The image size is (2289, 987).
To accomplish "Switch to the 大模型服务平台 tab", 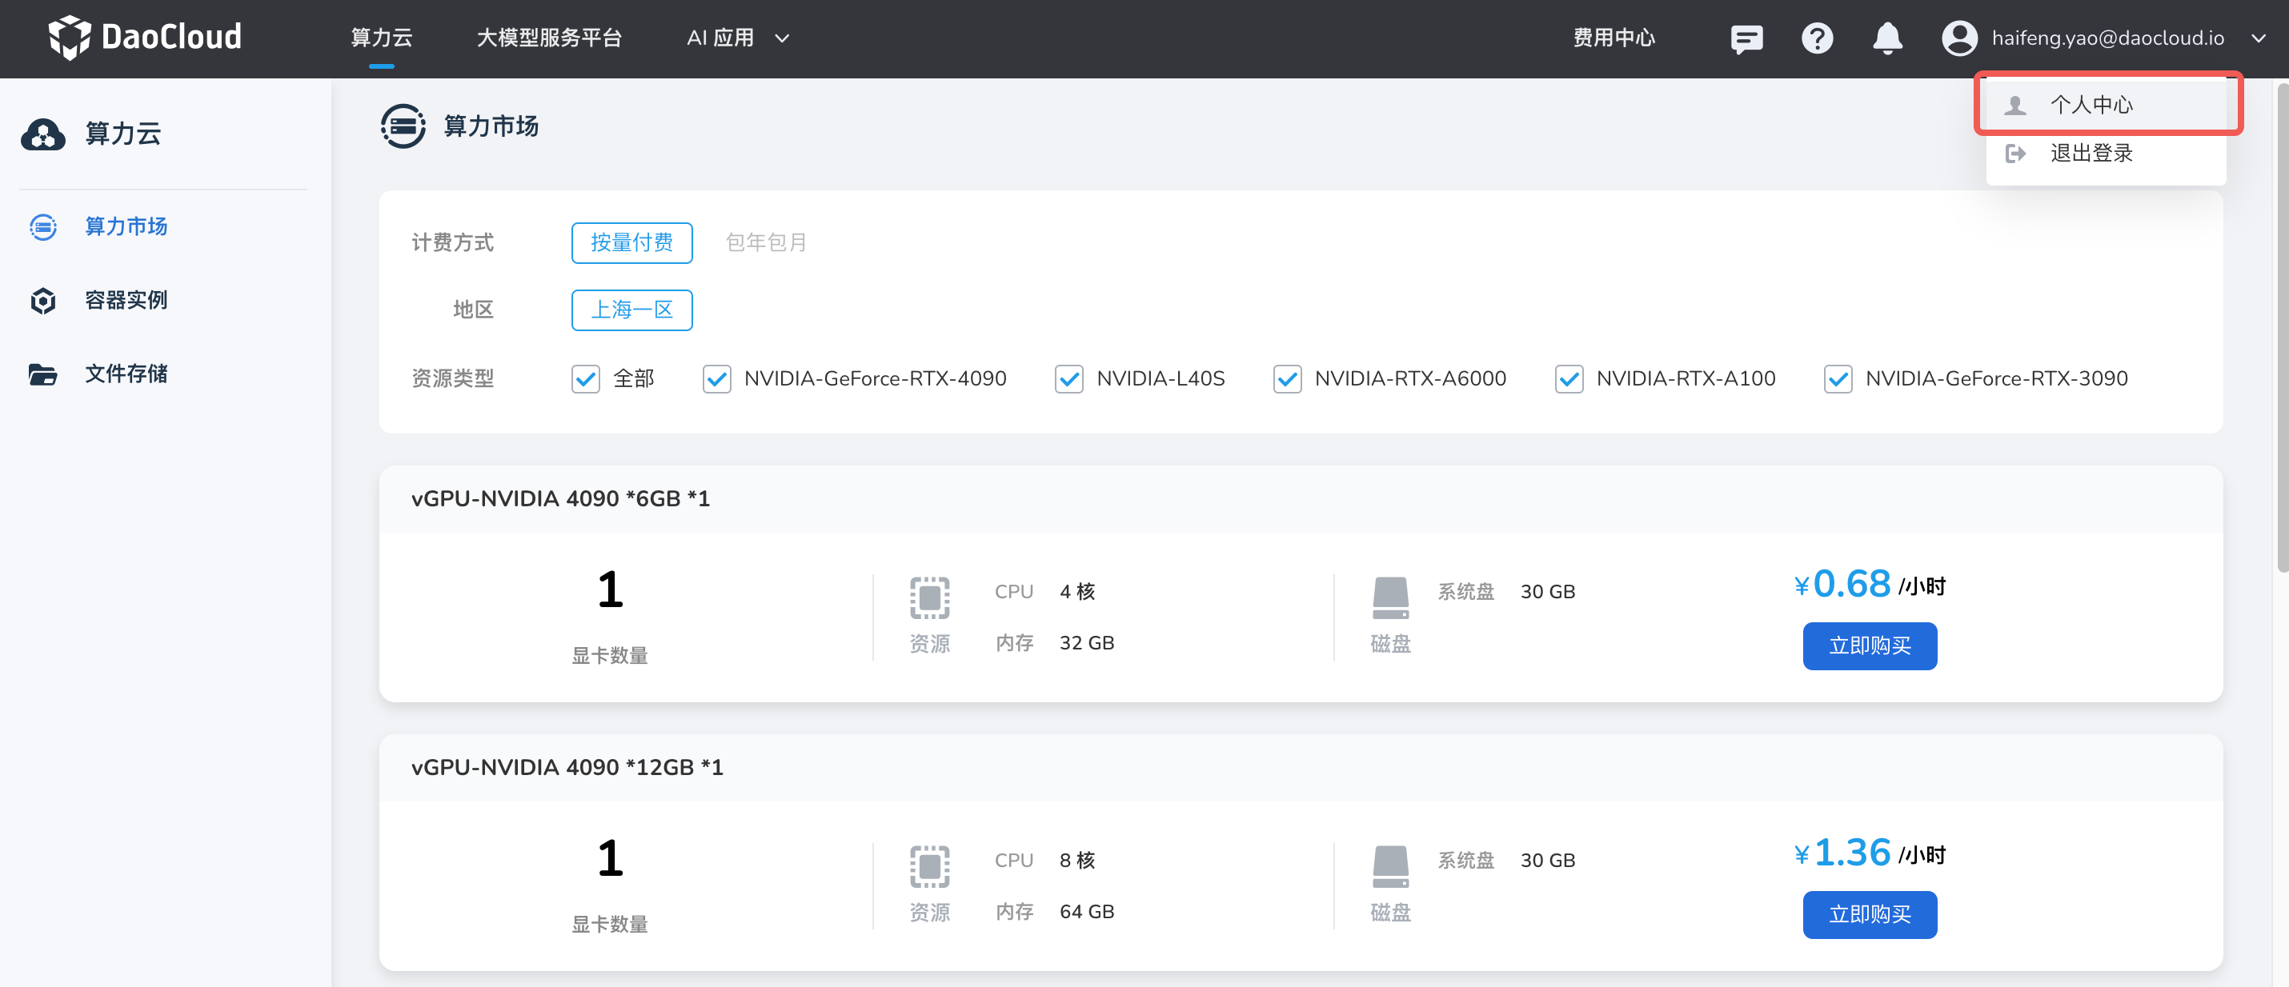I will pos(549,38).
